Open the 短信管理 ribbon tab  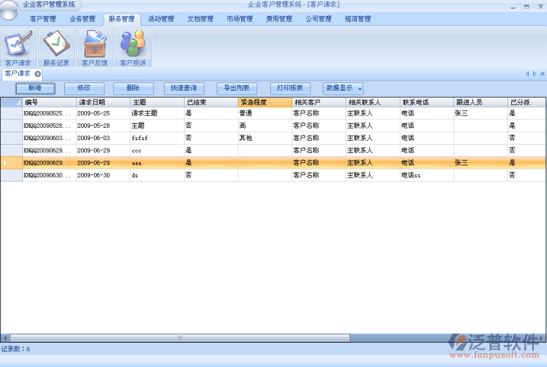pyautogui.click(x=358, y=18)
